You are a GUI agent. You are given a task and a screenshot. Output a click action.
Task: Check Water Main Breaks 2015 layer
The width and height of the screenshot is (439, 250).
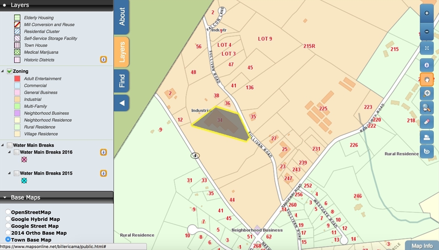[16, 173]
